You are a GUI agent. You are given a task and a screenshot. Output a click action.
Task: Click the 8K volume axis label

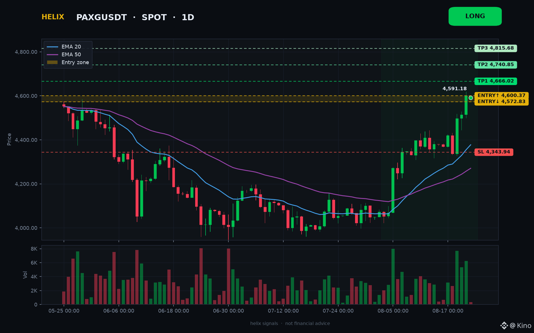pyautogui.click(x=34, y=249)
